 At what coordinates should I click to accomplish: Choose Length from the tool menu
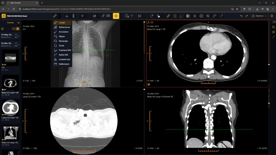62,23
